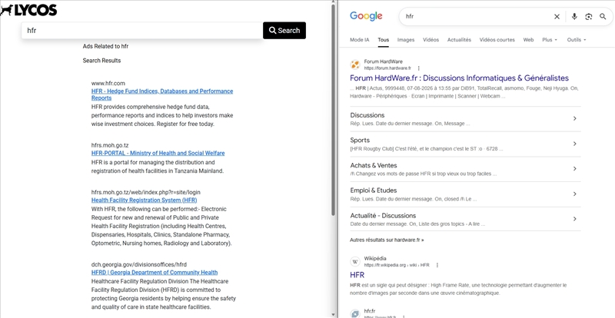Open options menu beside forum.hardware.fr URL

pos(418,68)
